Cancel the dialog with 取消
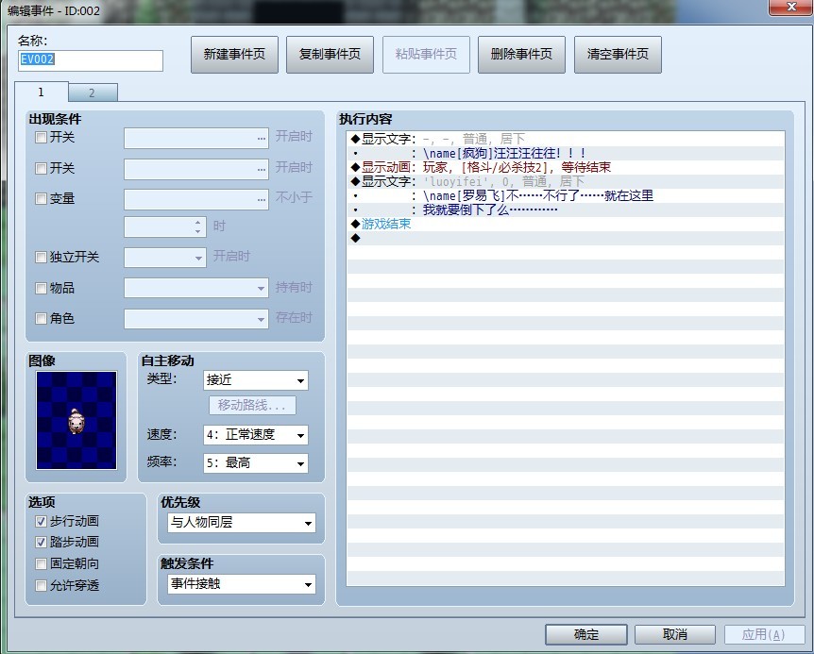 (x=675, y=634)
